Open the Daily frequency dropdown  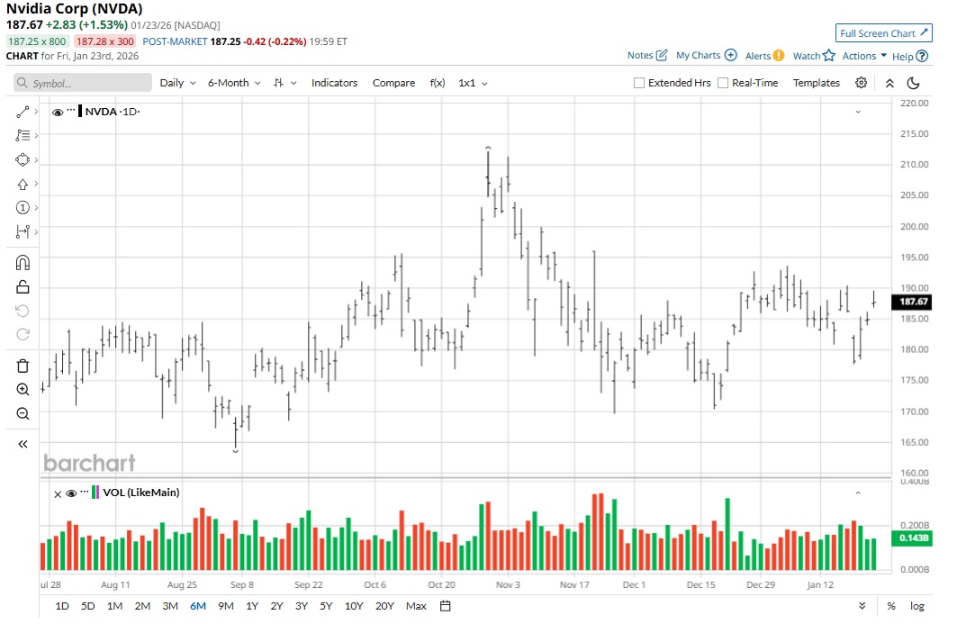point(178,83)
